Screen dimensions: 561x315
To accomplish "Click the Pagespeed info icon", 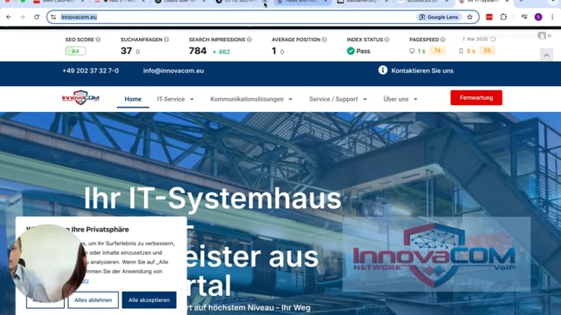I will pos(443,40).
